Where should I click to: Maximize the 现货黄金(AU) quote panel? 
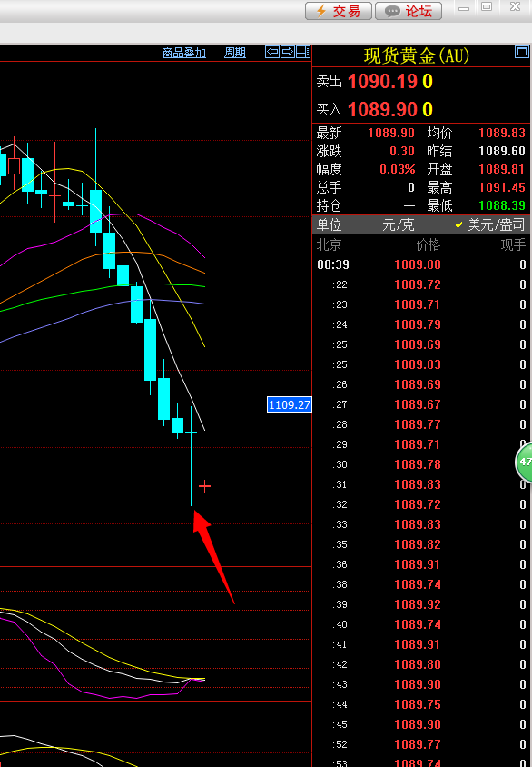pos(522,52)
